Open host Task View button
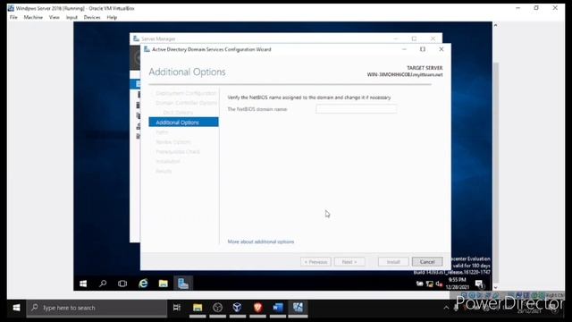Image resolution: width=572 pixels, height=322 pixels. pos(177,308)
